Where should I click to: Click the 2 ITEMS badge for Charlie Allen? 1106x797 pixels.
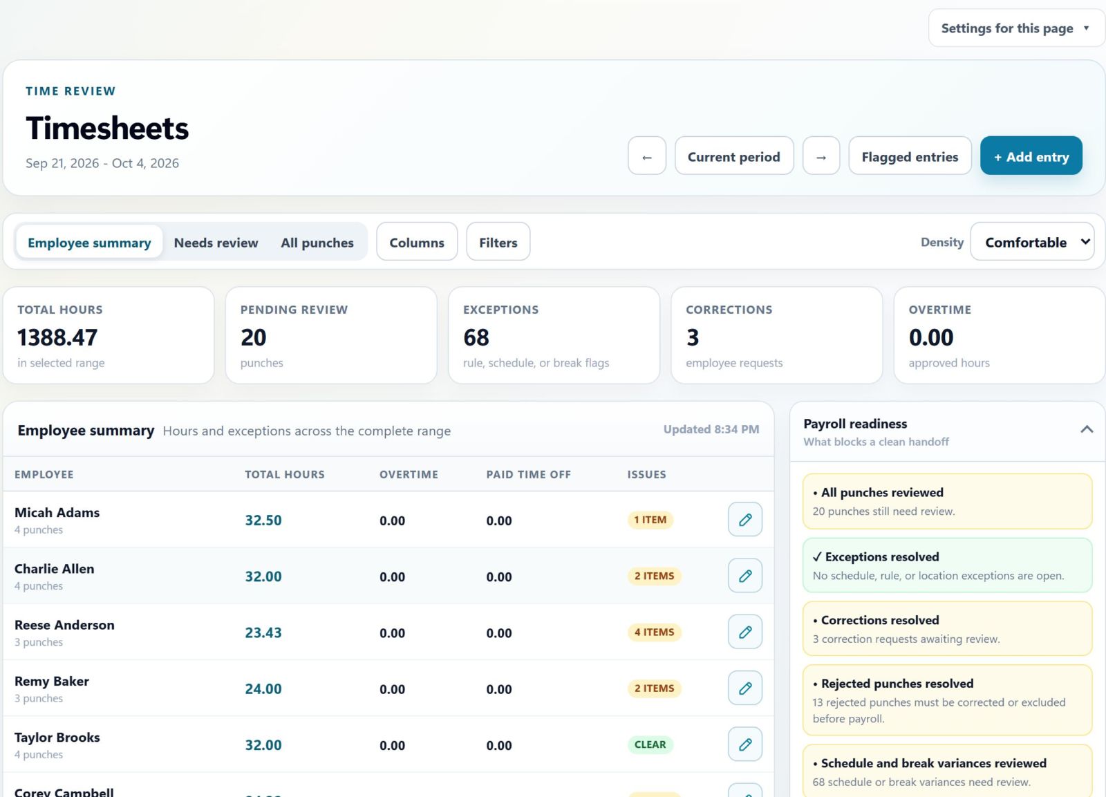[655, 576]
